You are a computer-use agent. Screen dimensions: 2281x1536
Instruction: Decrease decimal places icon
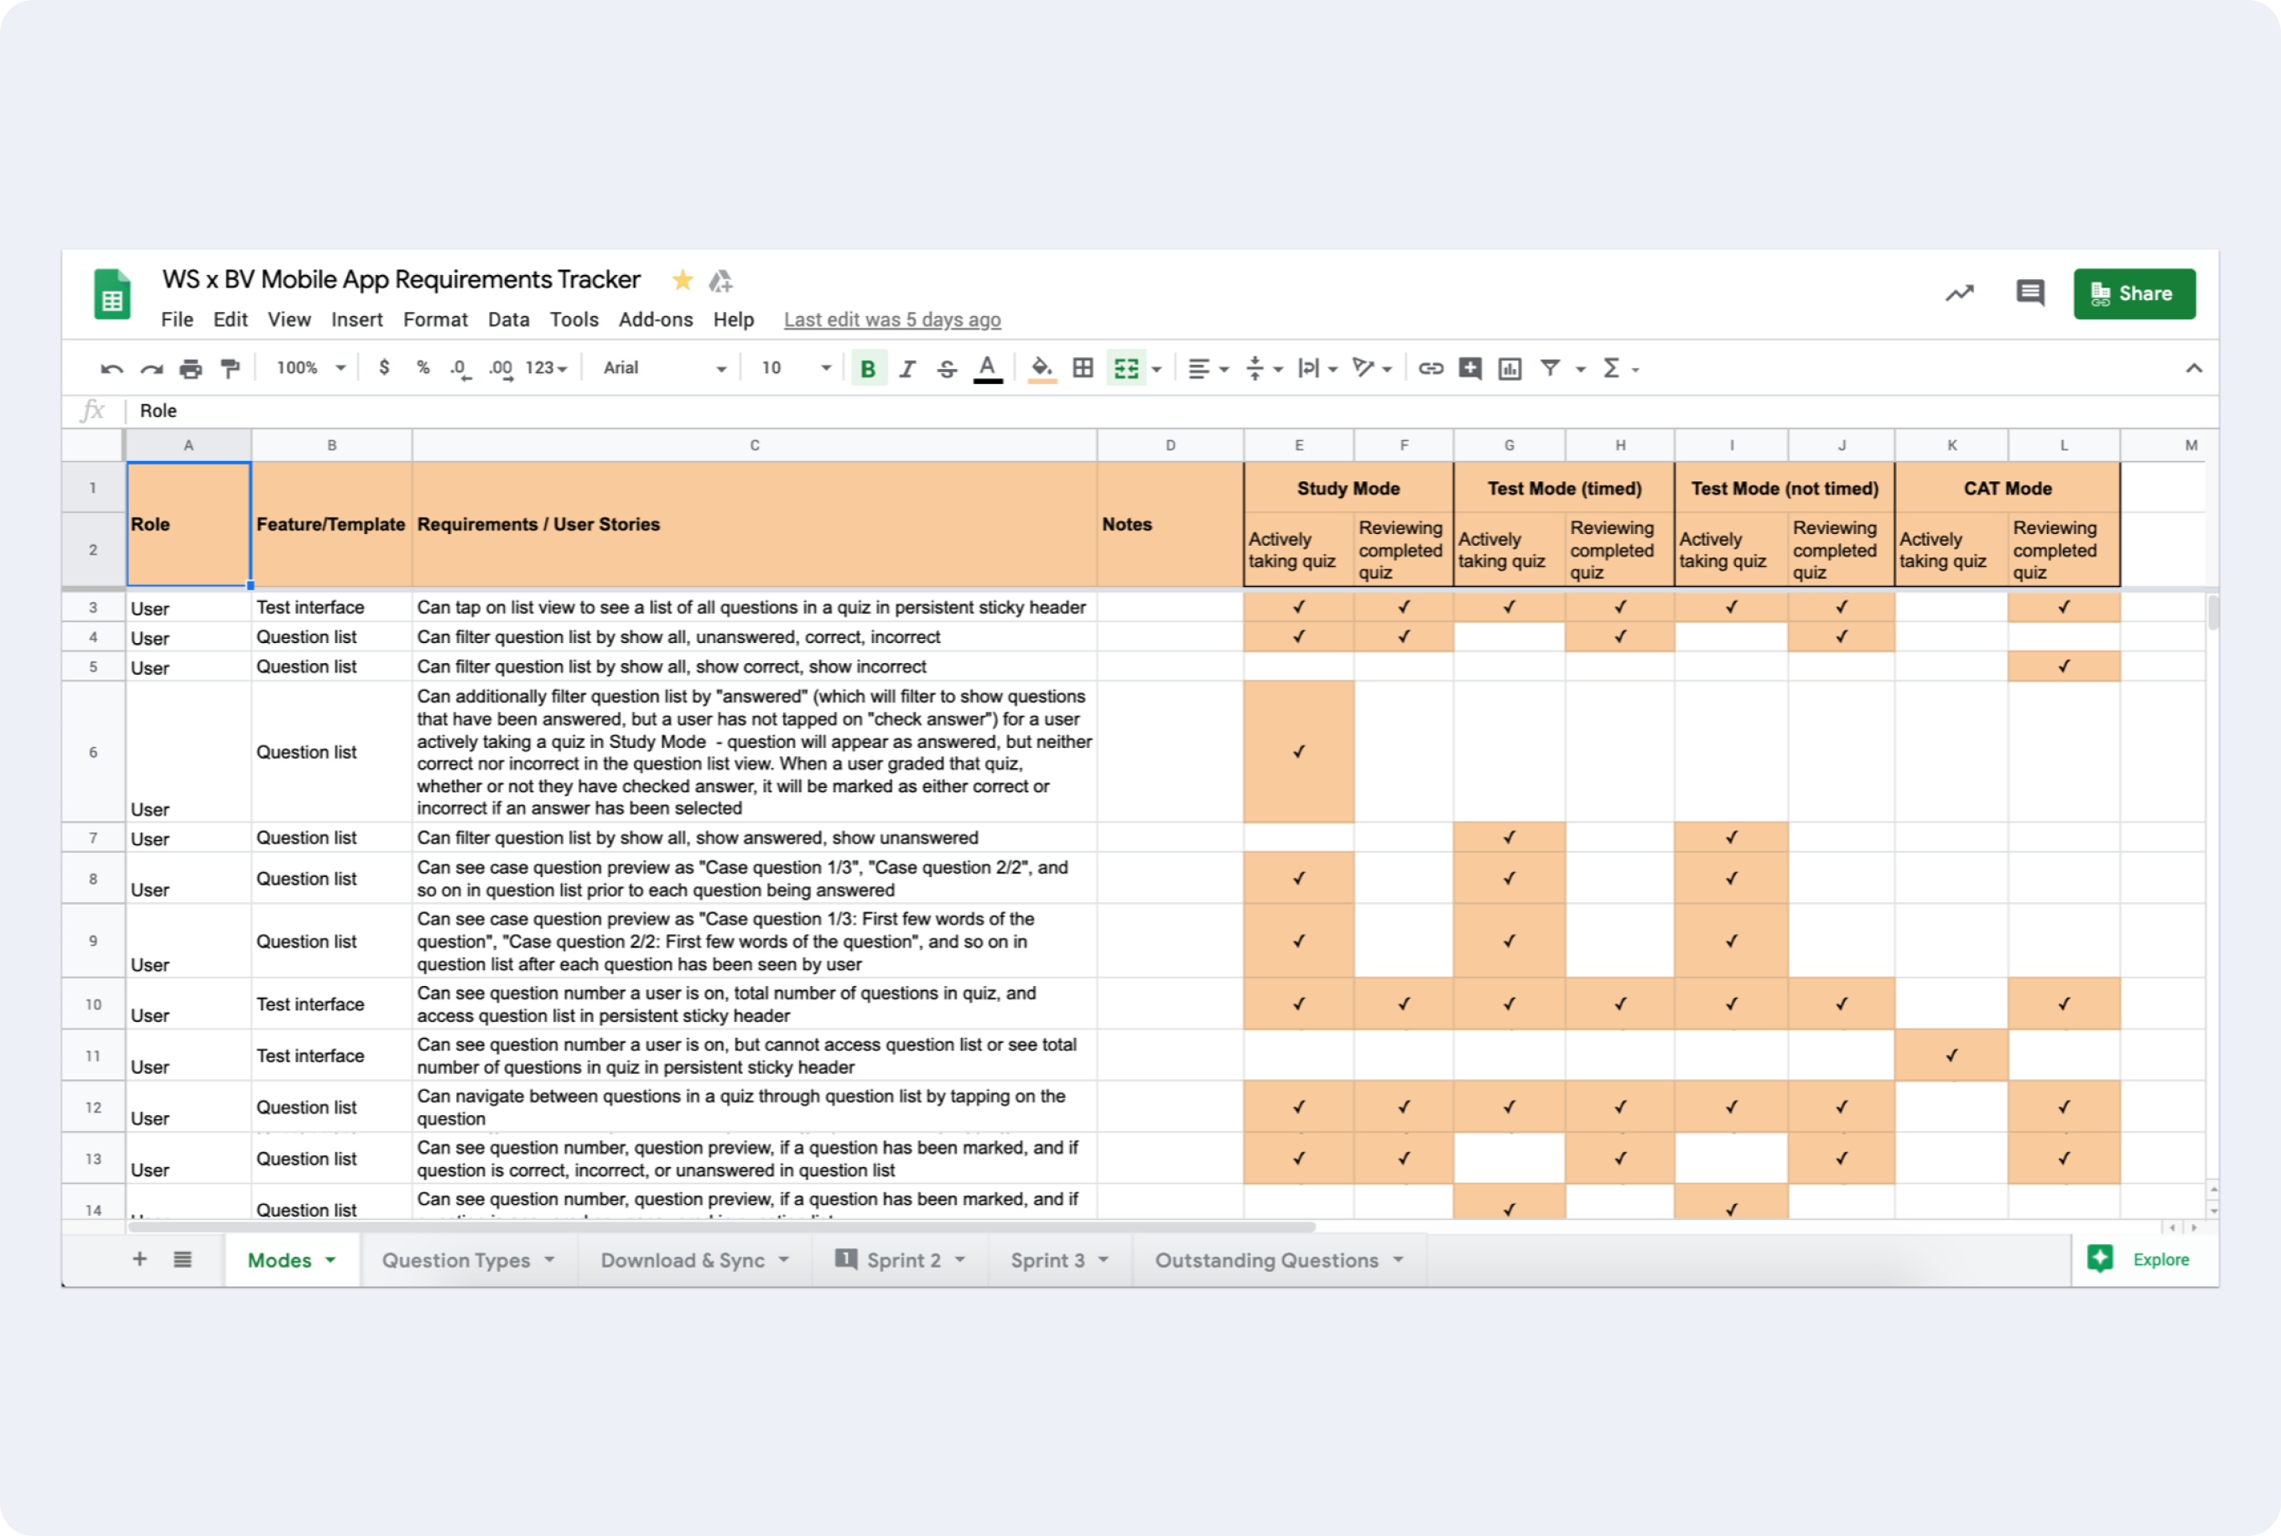[460, 368]
